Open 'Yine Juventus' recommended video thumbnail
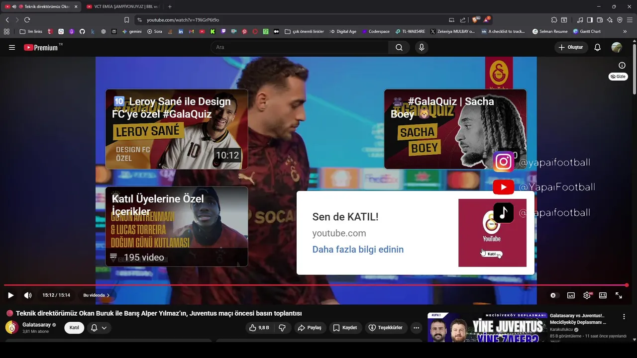This screenshot has width=637, height=358. [x=487, y=327]
